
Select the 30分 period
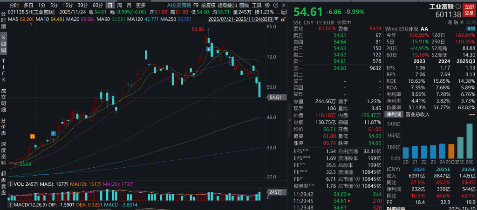point(82,5)
